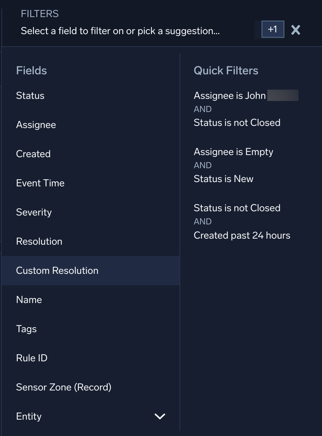Select the Status field
Screen dimensions: 322x436
[30, 95]
